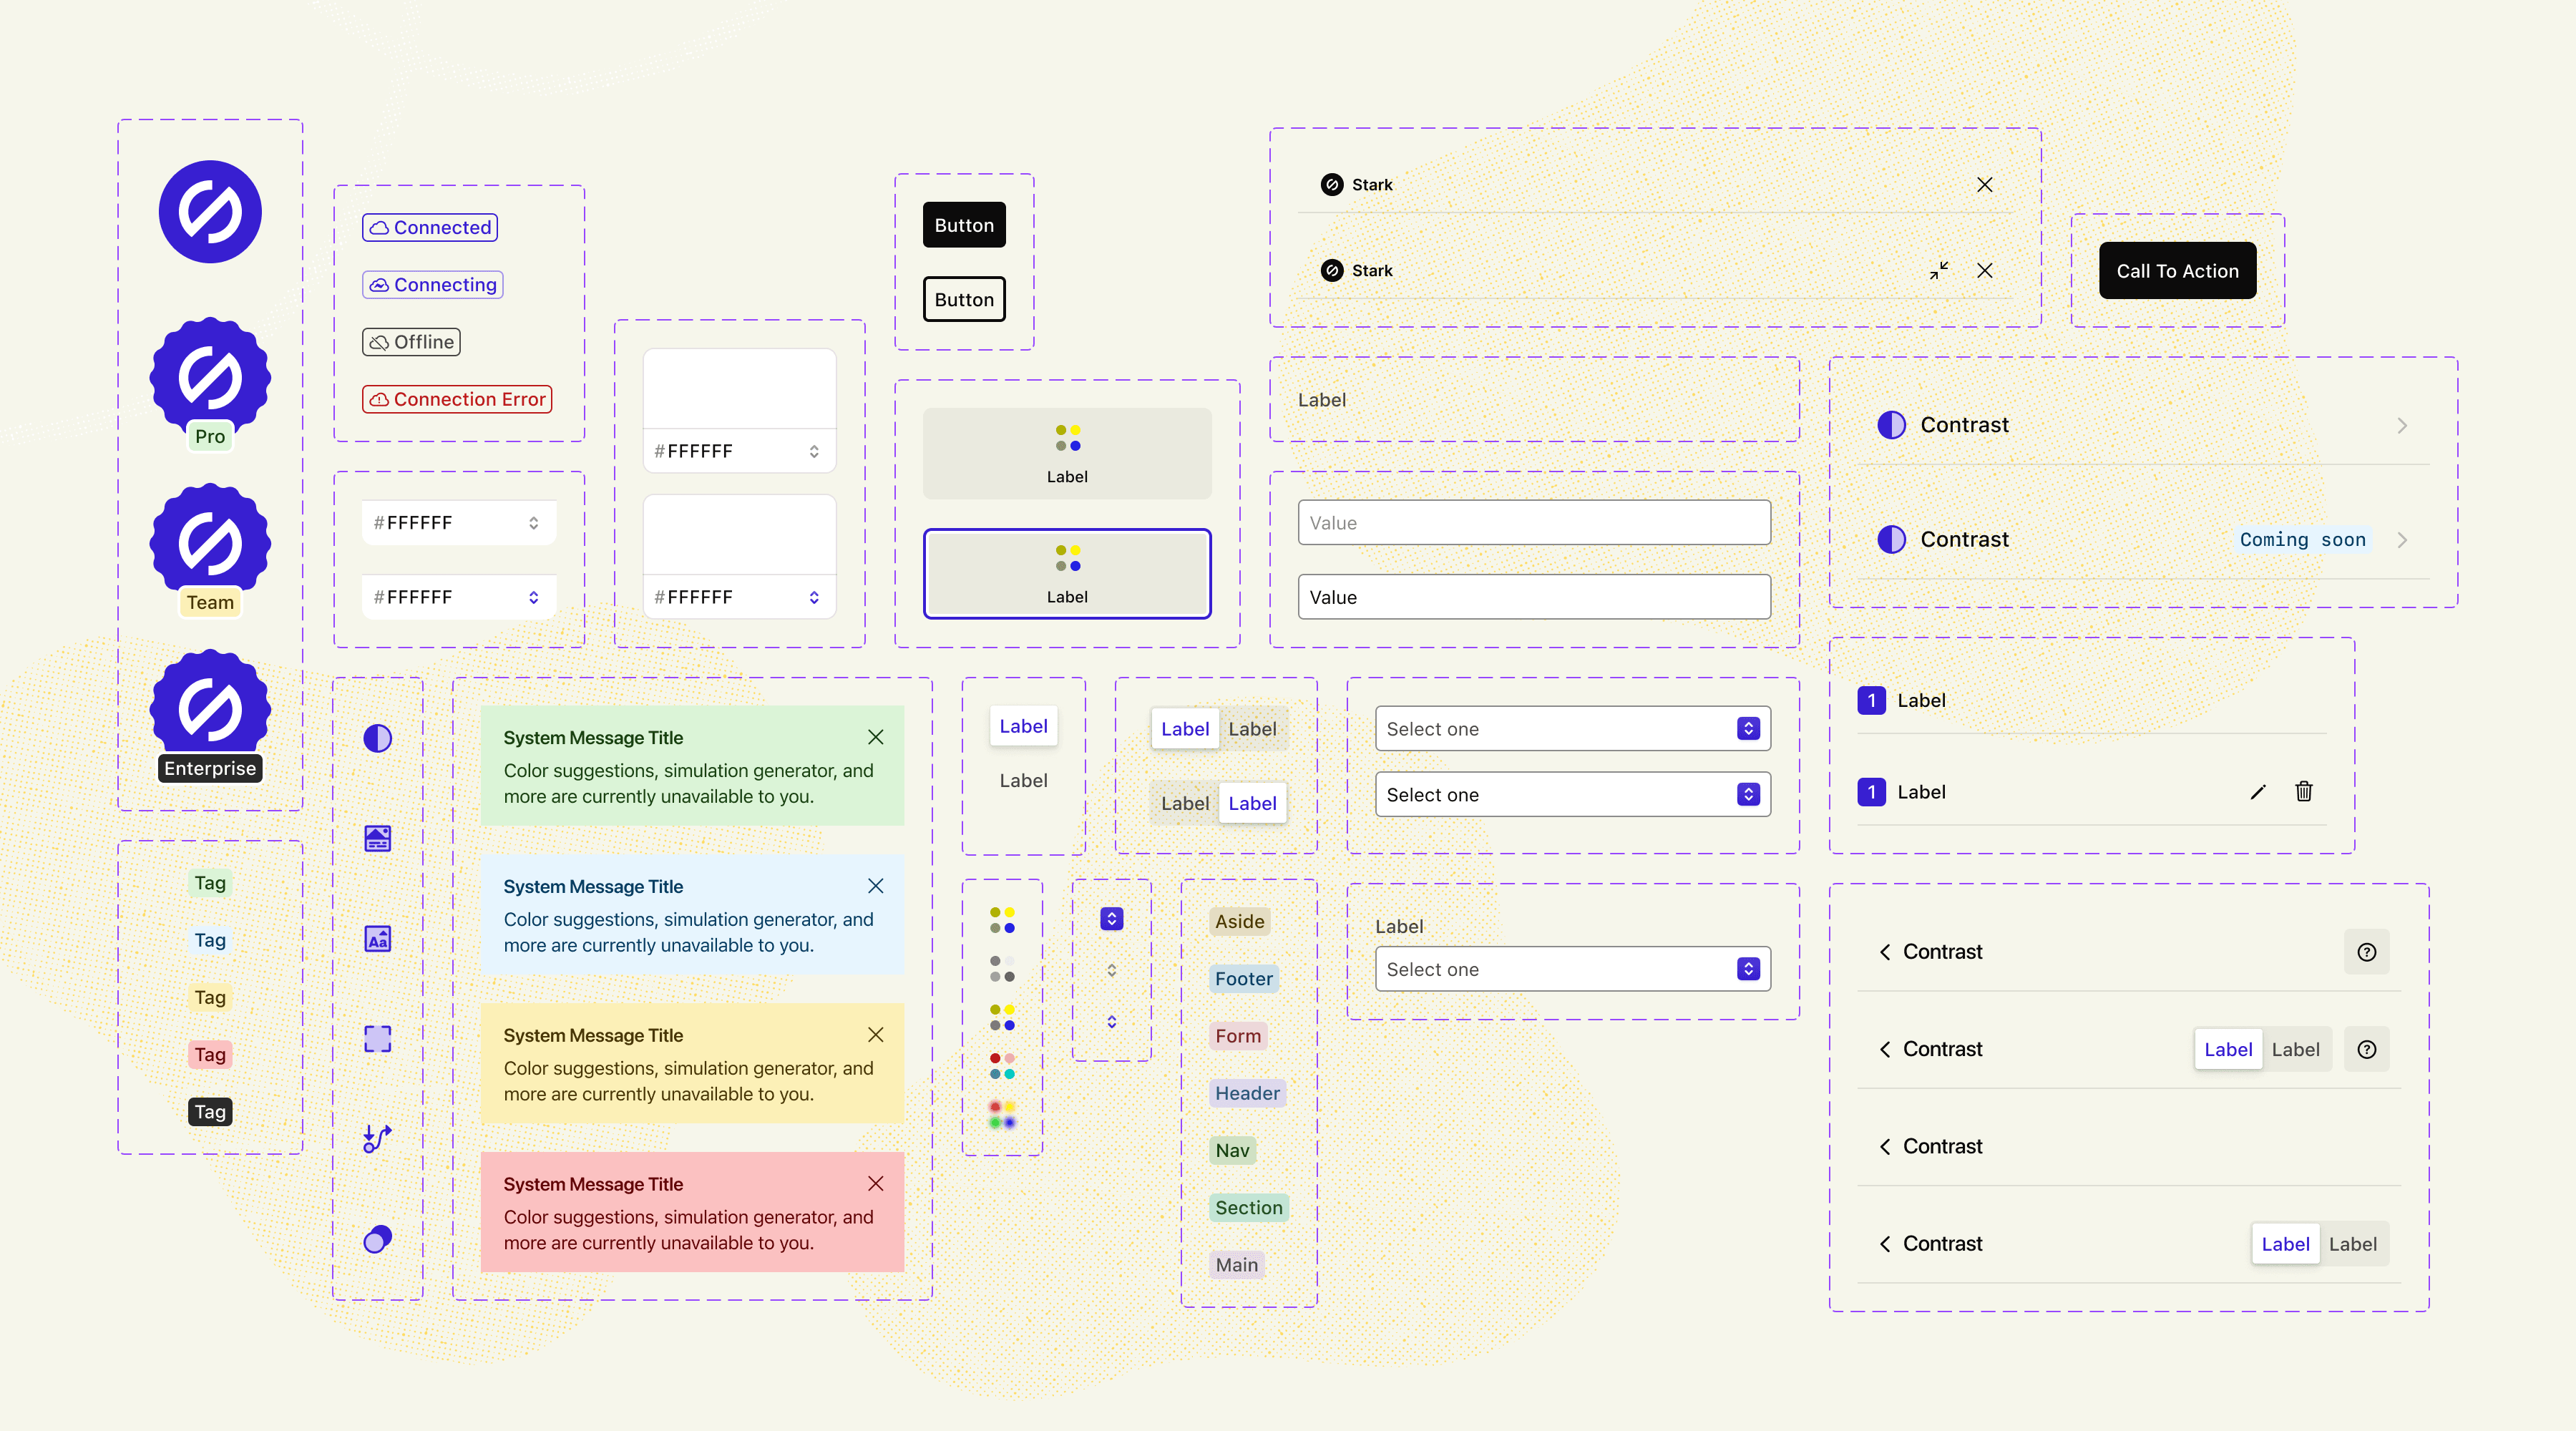Click the trash delete icon in Label row
The height and width of the screenshot is (1431, 2576).
(2304, 792)
